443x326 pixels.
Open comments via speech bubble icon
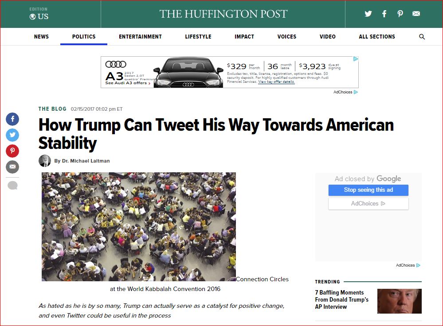[x=12, y=186]
